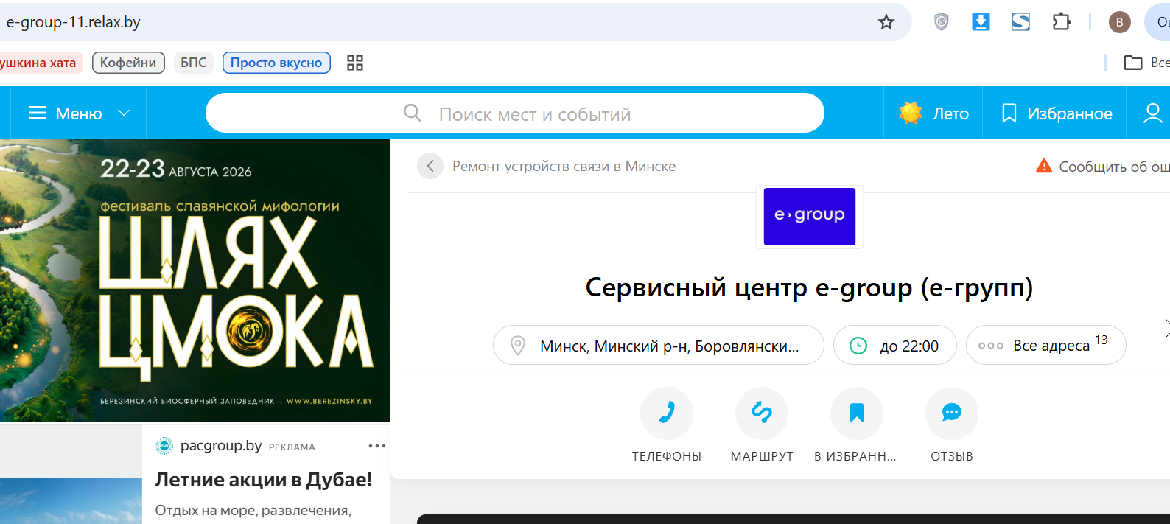Click the e-group logo image

click(810, 216)
